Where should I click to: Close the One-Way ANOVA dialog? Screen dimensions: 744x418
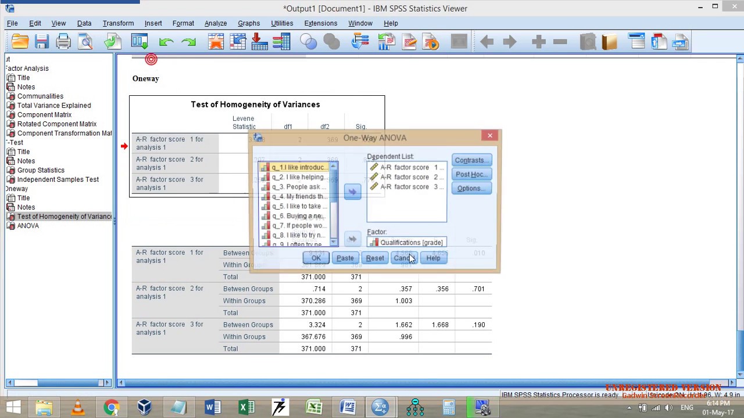tap(489, 136)
